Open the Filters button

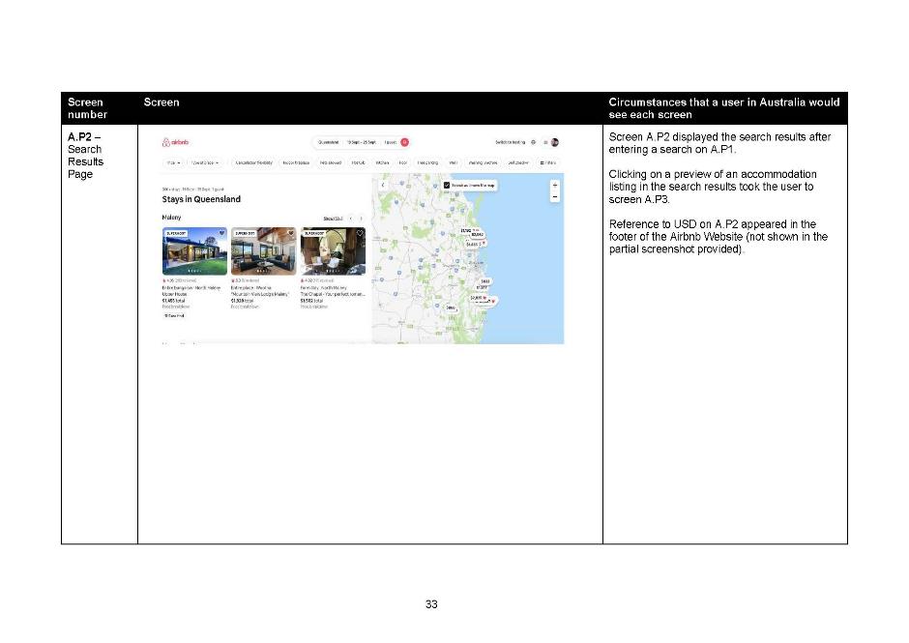[x=548, y=162]
